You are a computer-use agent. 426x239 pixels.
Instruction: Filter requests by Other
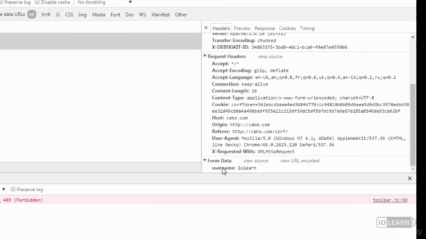[181, 15]
